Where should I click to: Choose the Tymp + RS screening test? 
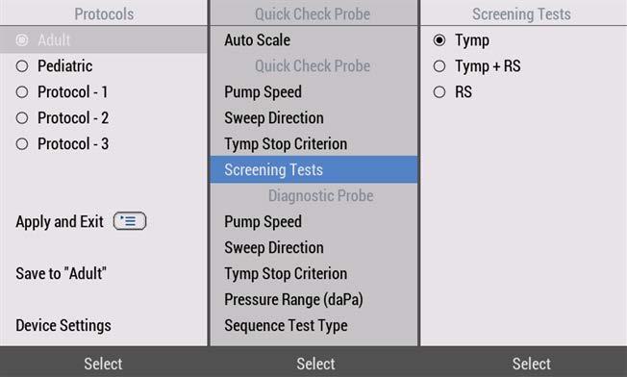(439, 66)
